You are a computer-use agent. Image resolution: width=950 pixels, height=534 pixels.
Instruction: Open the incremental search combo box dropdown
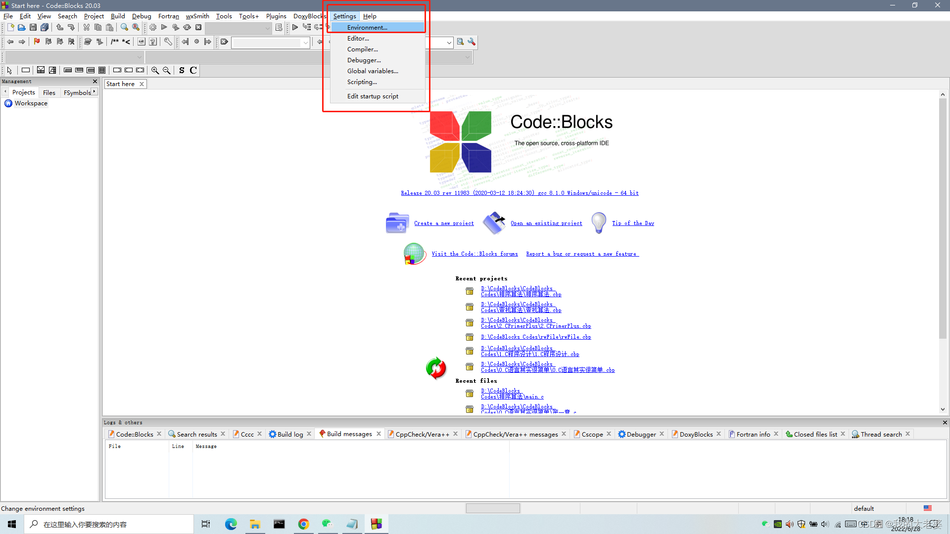306,42
